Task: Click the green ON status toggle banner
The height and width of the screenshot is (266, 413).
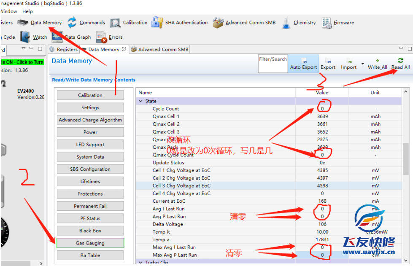Action: pos(22,62)
